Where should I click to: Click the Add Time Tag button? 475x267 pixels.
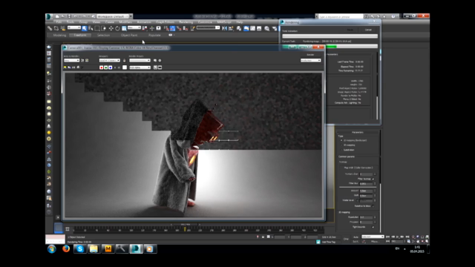[x=329, y=242]
